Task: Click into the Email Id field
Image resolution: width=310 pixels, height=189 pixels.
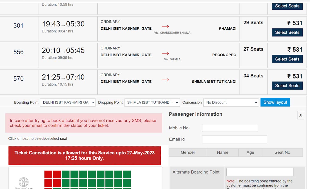Action: (234, 139)
